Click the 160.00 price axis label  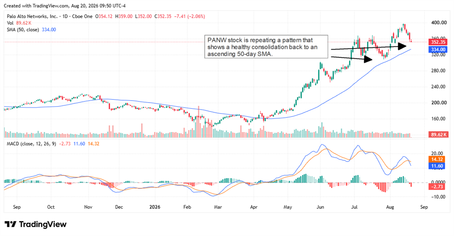coord(438,119)
